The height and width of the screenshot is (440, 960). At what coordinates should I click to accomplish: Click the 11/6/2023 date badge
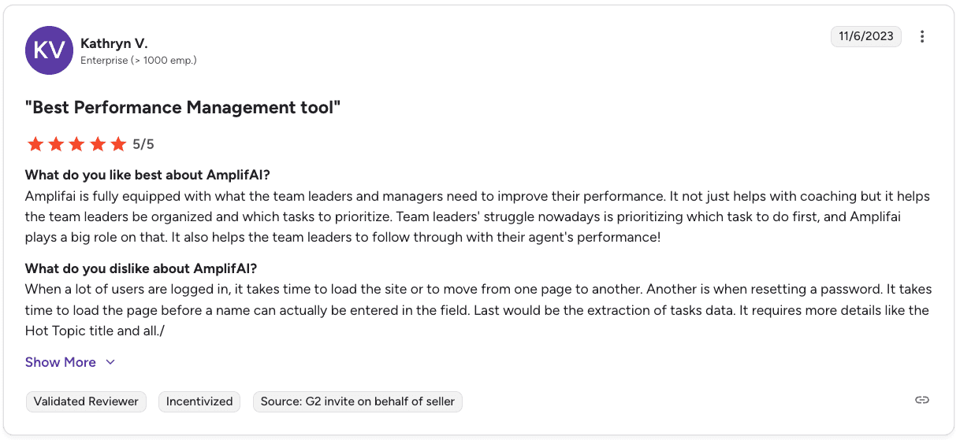866,36
